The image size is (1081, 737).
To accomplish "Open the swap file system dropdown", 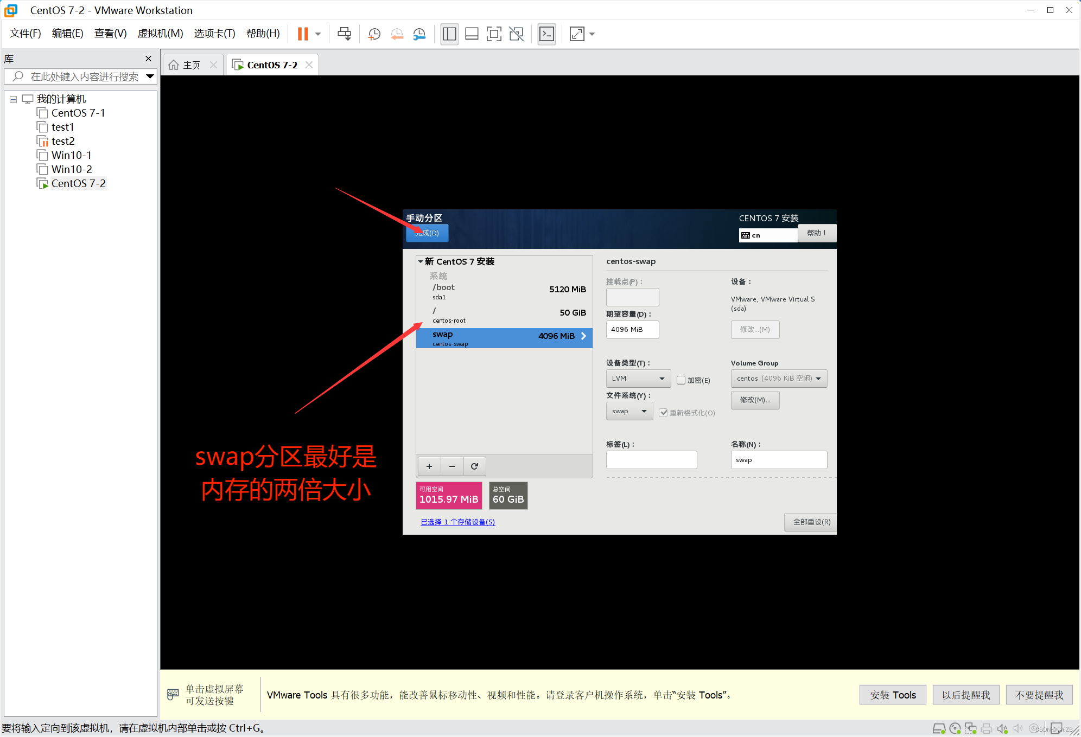I will click(629, 411).
